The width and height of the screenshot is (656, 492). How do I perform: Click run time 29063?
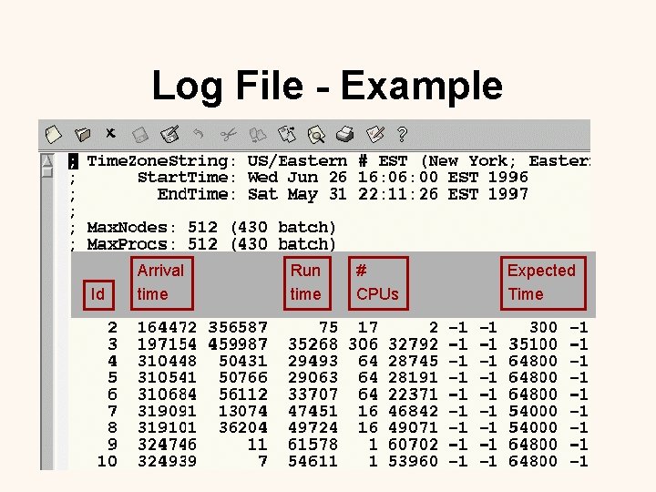tap(313, 377)
